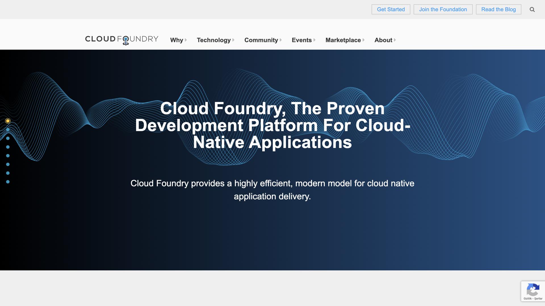545x306 pixels.
Task: Select the third carousel dot
Action: [8, 138]
